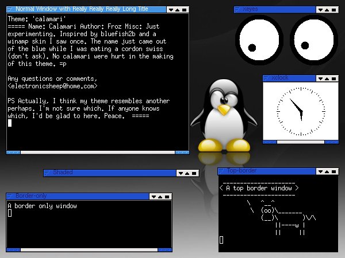Open the window menu icon of the Border-only window
The width and height of the screenshot is (345, 258).
tap(9, 196)
